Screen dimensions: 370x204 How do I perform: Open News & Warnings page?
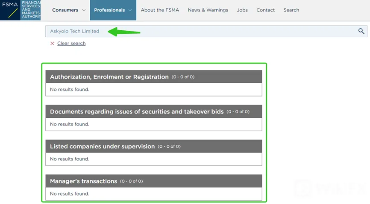tap(208, 10)
